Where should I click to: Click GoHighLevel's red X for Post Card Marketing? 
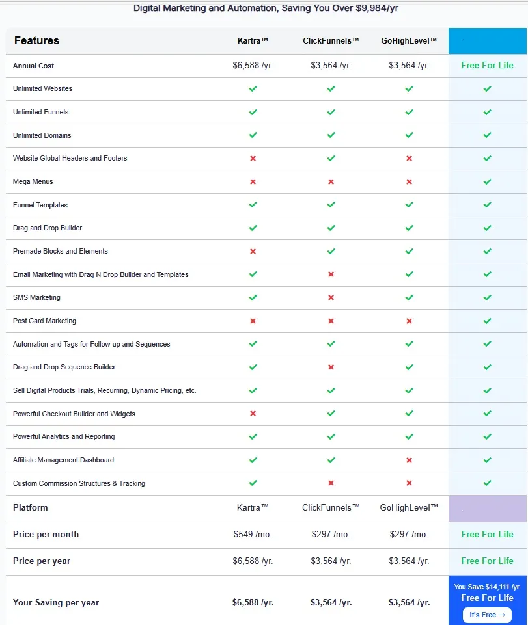(x=409, y=321)
